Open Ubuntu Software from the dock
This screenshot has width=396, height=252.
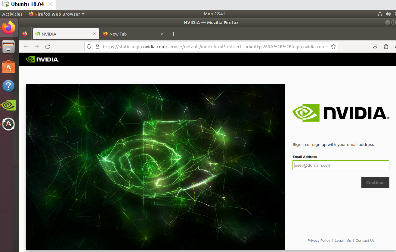tap(8, 66)
